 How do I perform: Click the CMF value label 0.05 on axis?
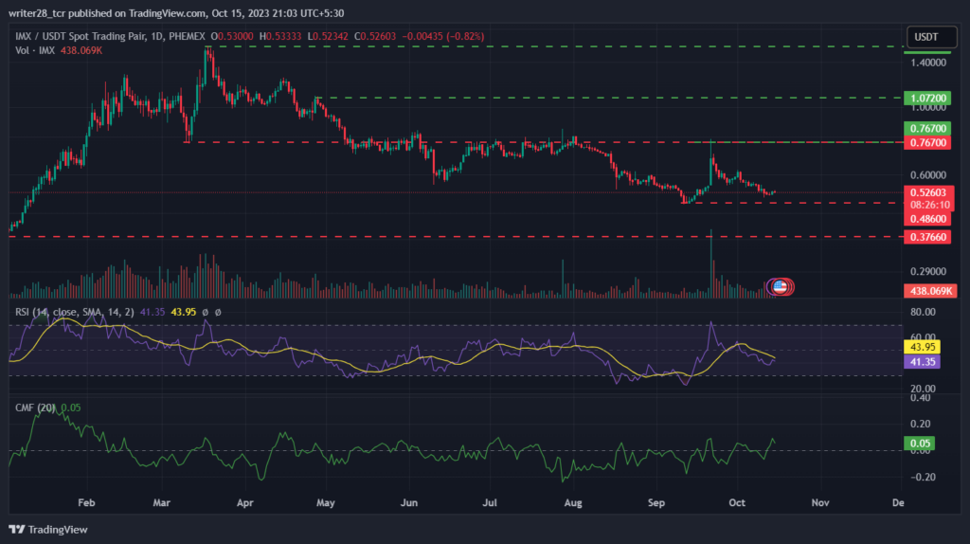click(919, 444)
